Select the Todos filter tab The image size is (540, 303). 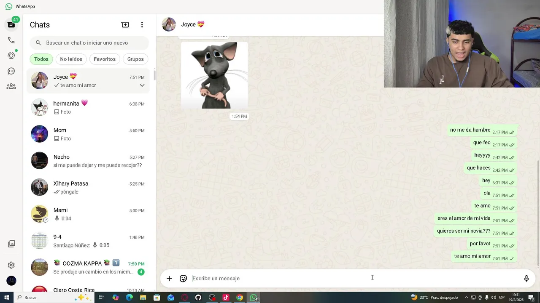[x=41, y=59]
